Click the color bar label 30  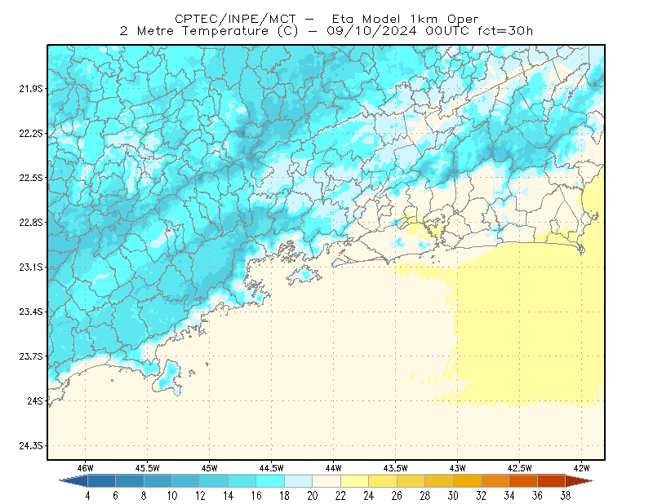point(453,496)
